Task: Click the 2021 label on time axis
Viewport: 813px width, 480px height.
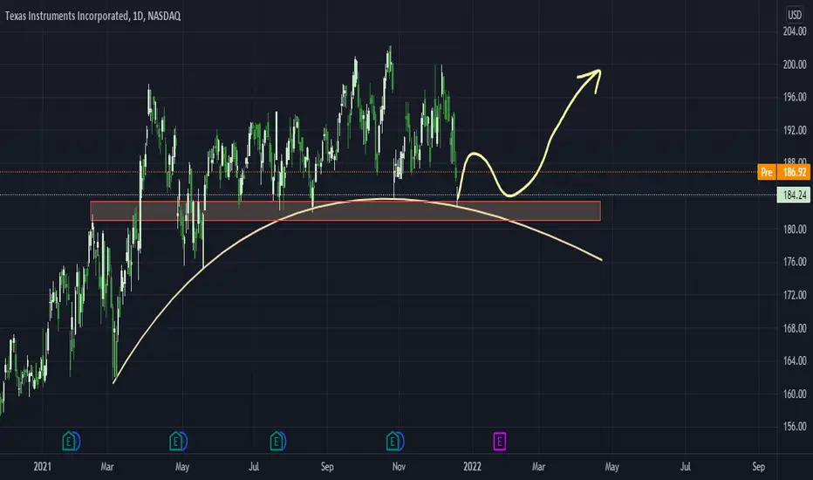Action: 43,467
